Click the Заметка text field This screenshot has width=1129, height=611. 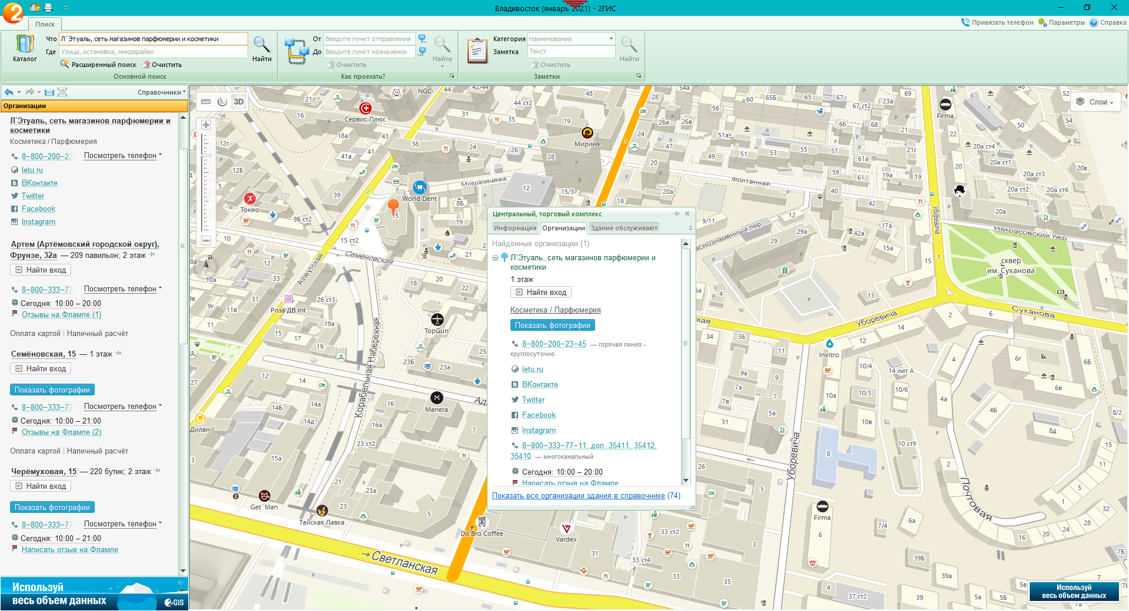coord(571,52)
